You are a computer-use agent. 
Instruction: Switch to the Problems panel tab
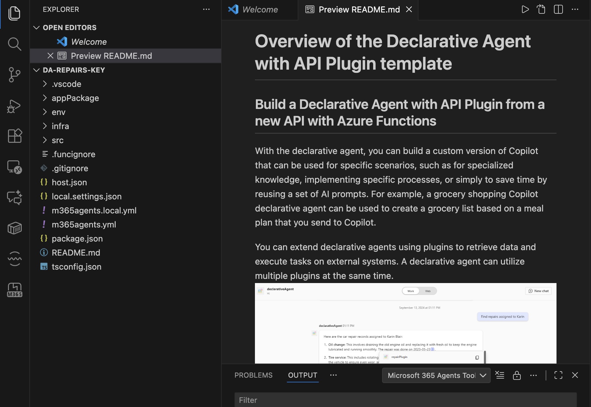[x=253, y=375]
